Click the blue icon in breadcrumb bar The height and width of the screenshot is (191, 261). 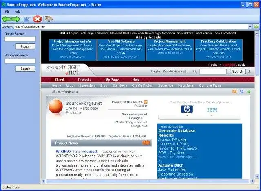pyautogui.click(x=241, y=91)
